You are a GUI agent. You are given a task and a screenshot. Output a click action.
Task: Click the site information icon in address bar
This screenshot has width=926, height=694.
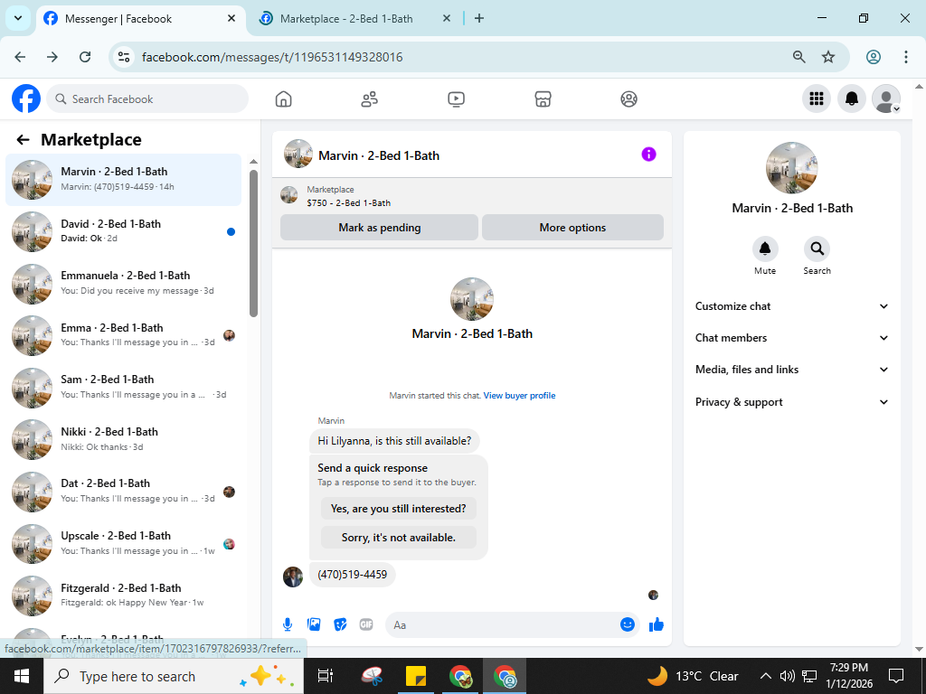click(x=123, y=57)
